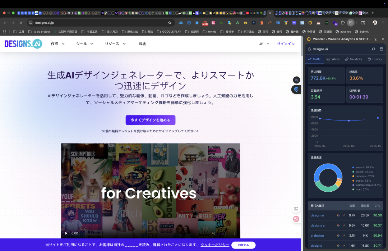Open the 'ai design' keyword row
The width and height of the screenshot is (388, 251).
coord(346,236)
